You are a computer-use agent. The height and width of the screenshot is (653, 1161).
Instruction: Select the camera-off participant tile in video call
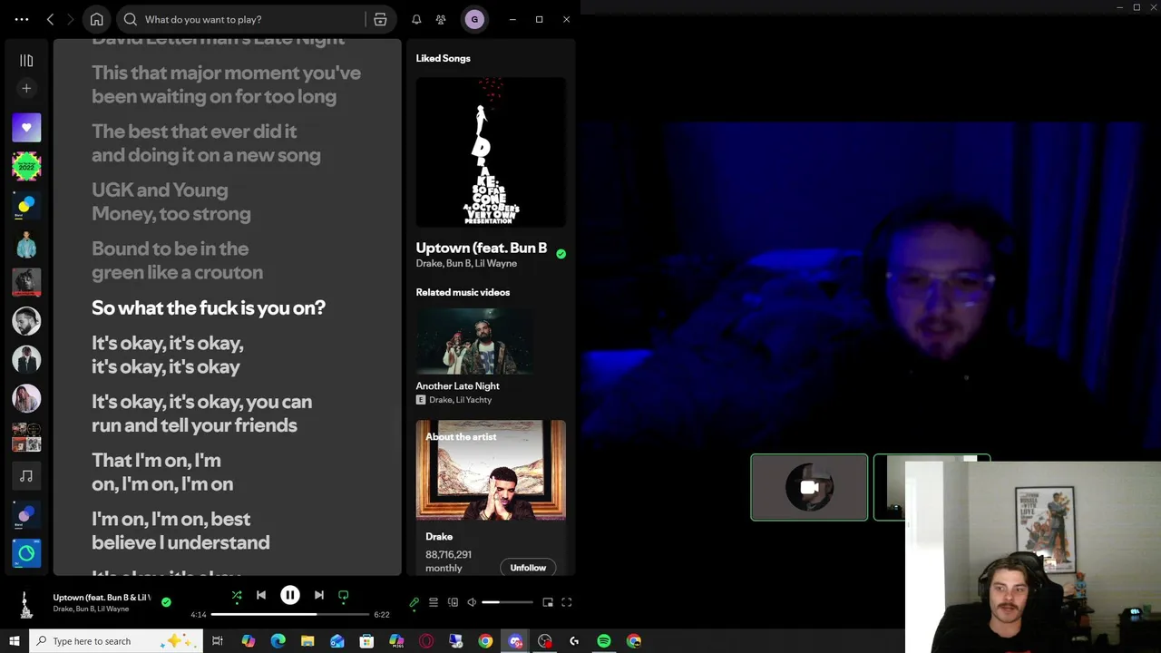click(809, 488)
